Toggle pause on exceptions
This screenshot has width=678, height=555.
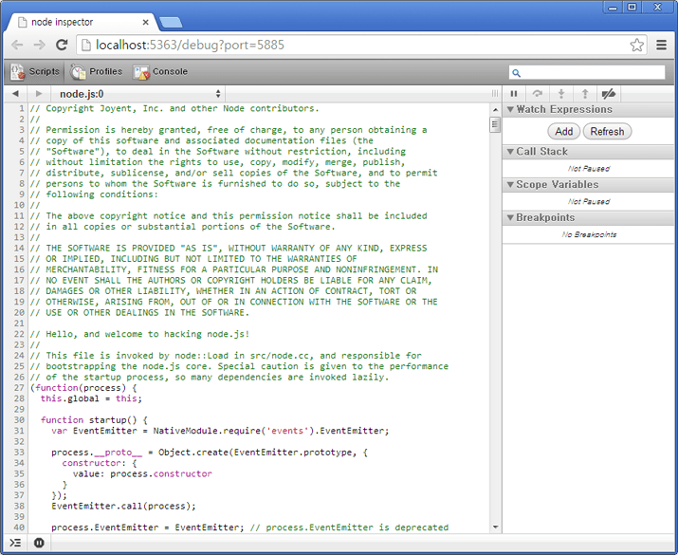[x=39, y=543]
